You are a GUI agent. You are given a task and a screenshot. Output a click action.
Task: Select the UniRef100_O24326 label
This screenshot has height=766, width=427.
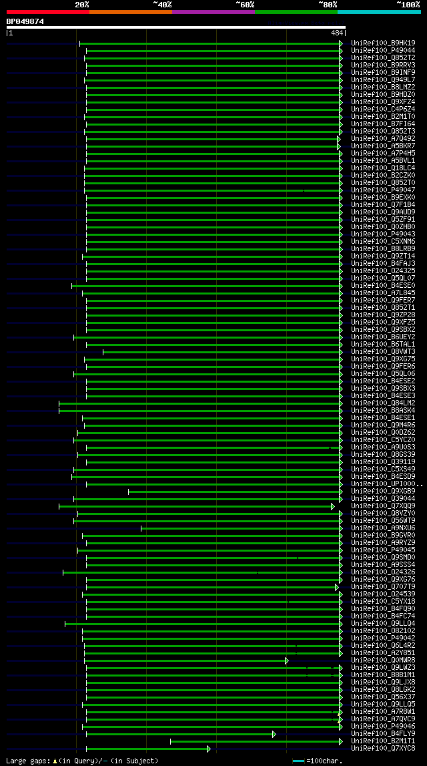[x=383, y=572]
